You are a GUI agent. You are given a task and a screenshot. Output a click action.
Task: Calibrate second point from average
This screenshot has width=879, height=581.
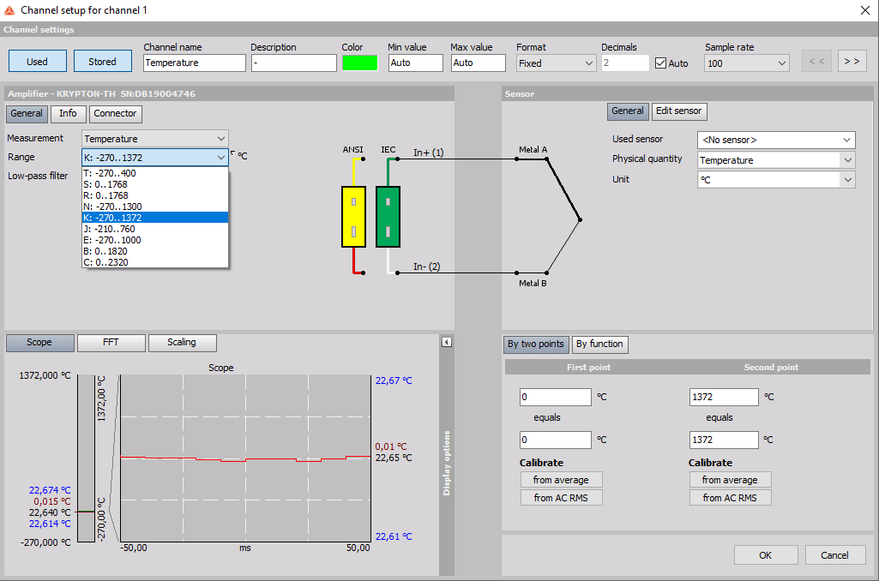(731, 480)
